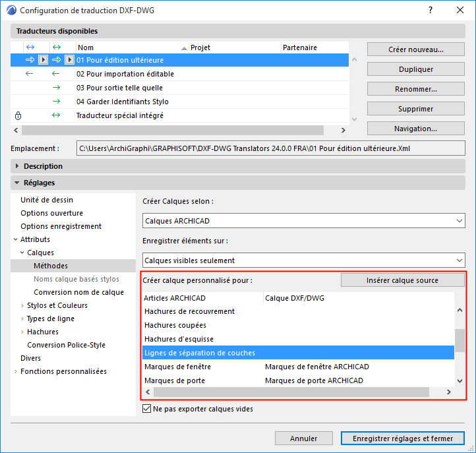Click green left arrow in 02 Pour importation row
Viewport: 476px width, 453px height.
point(55,74)
